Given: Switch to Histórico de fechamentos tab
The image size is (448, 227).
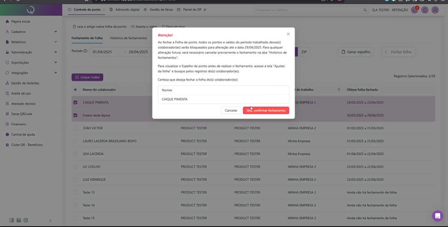Looking at the screenshot, I should tap(128, 38).
